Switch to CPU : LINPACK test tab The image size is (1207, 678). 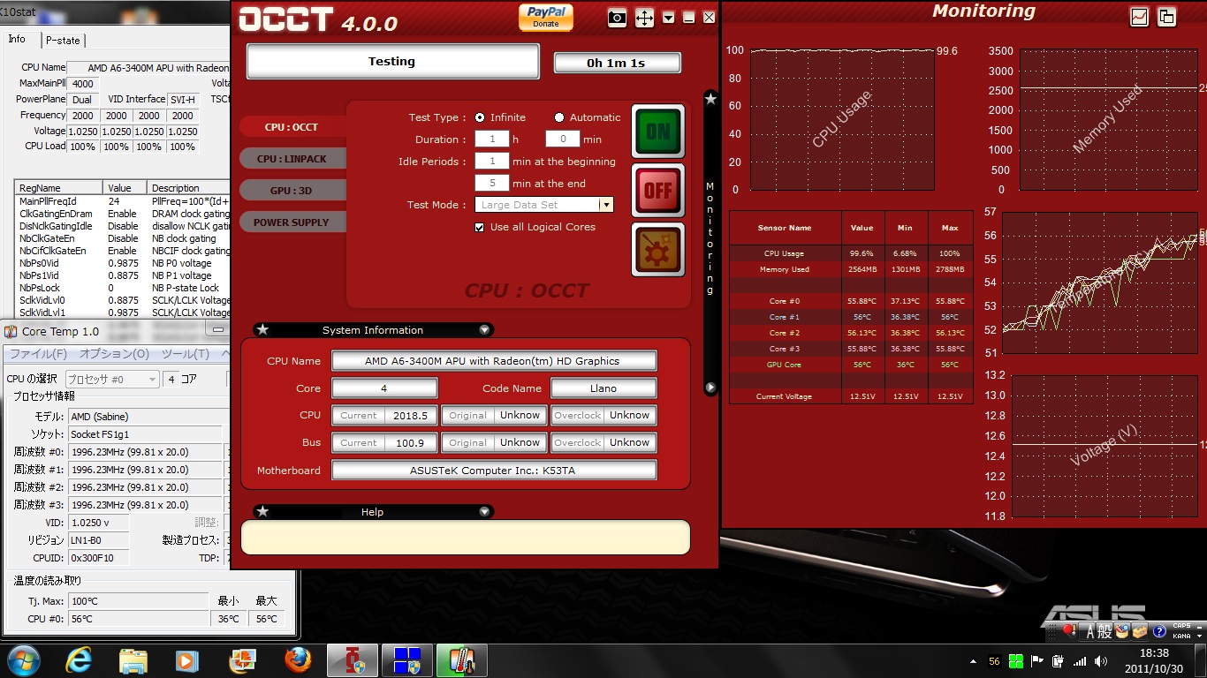(292, 159)
